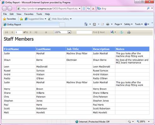Image resolution: width=155 pixels, height=125 pixels.
Task: Click the status bar security icon
Action: pos(129,122)
